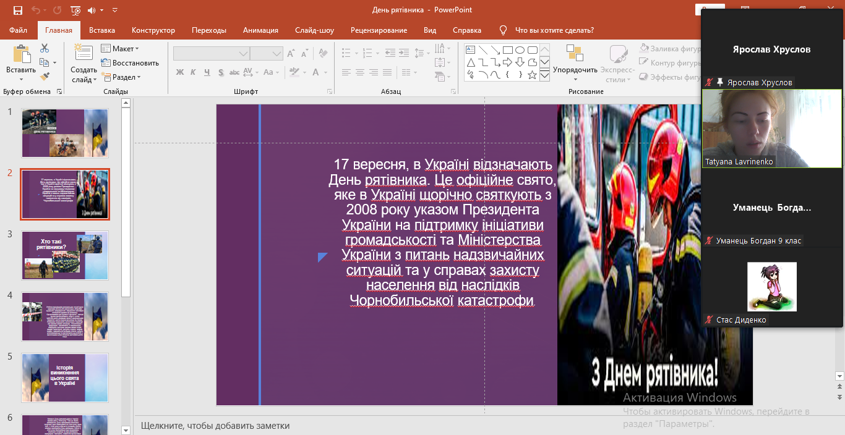This screenshot has width=845, height=435.
Task: Switch to the Переходы tab
Action: click(209, 30)
